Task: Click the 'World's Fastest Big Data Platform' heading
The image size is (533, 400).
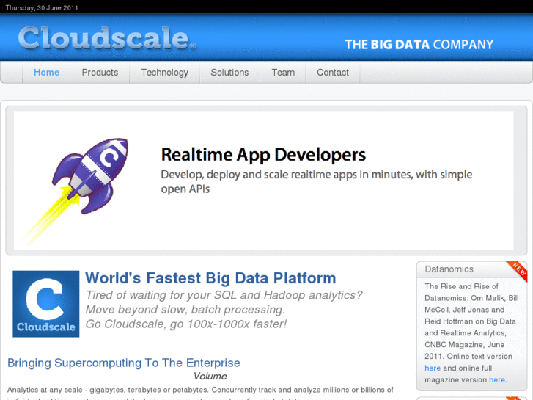Action: 210,278
